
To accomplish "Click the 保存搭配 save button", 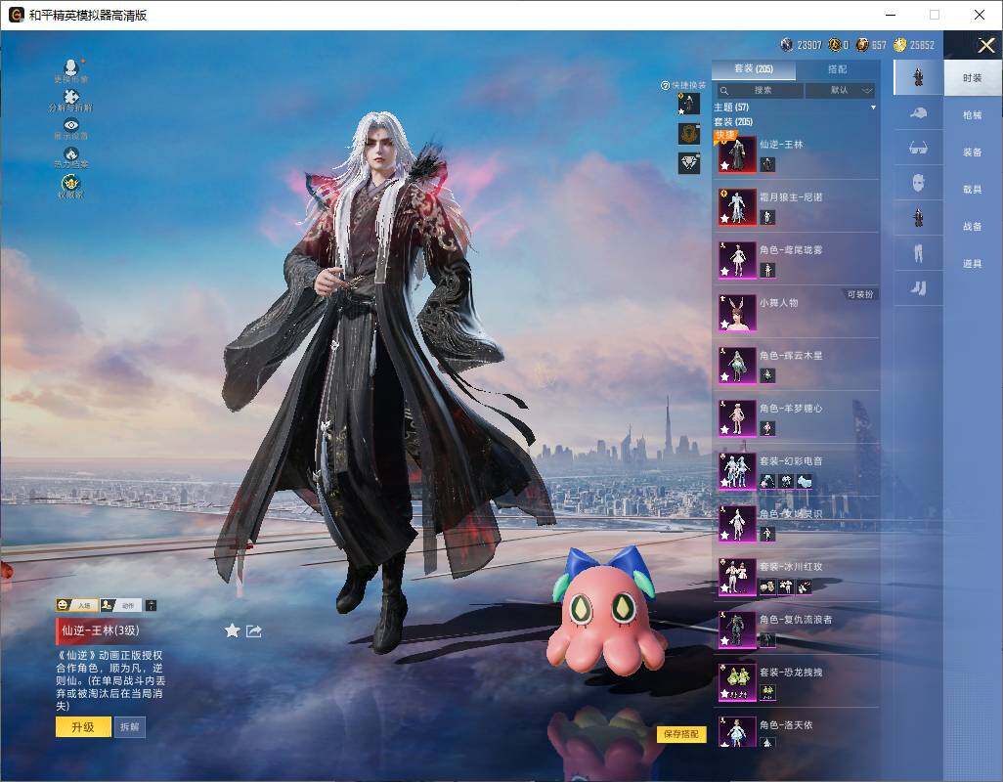I will coord(681,734).
